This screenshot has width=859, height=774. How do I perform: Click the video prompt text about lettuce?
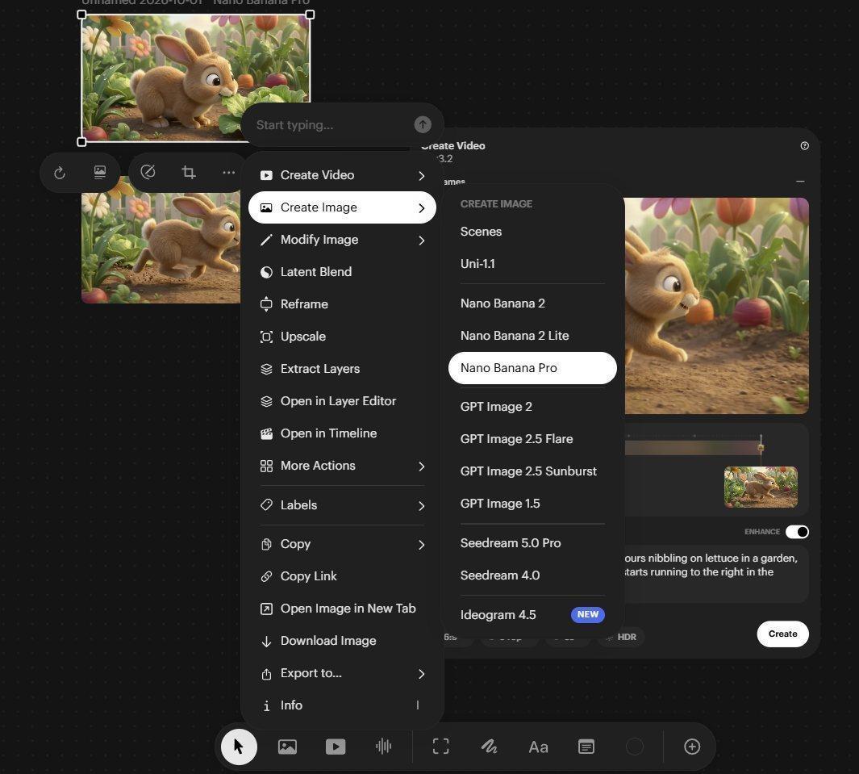pos(711,565)
